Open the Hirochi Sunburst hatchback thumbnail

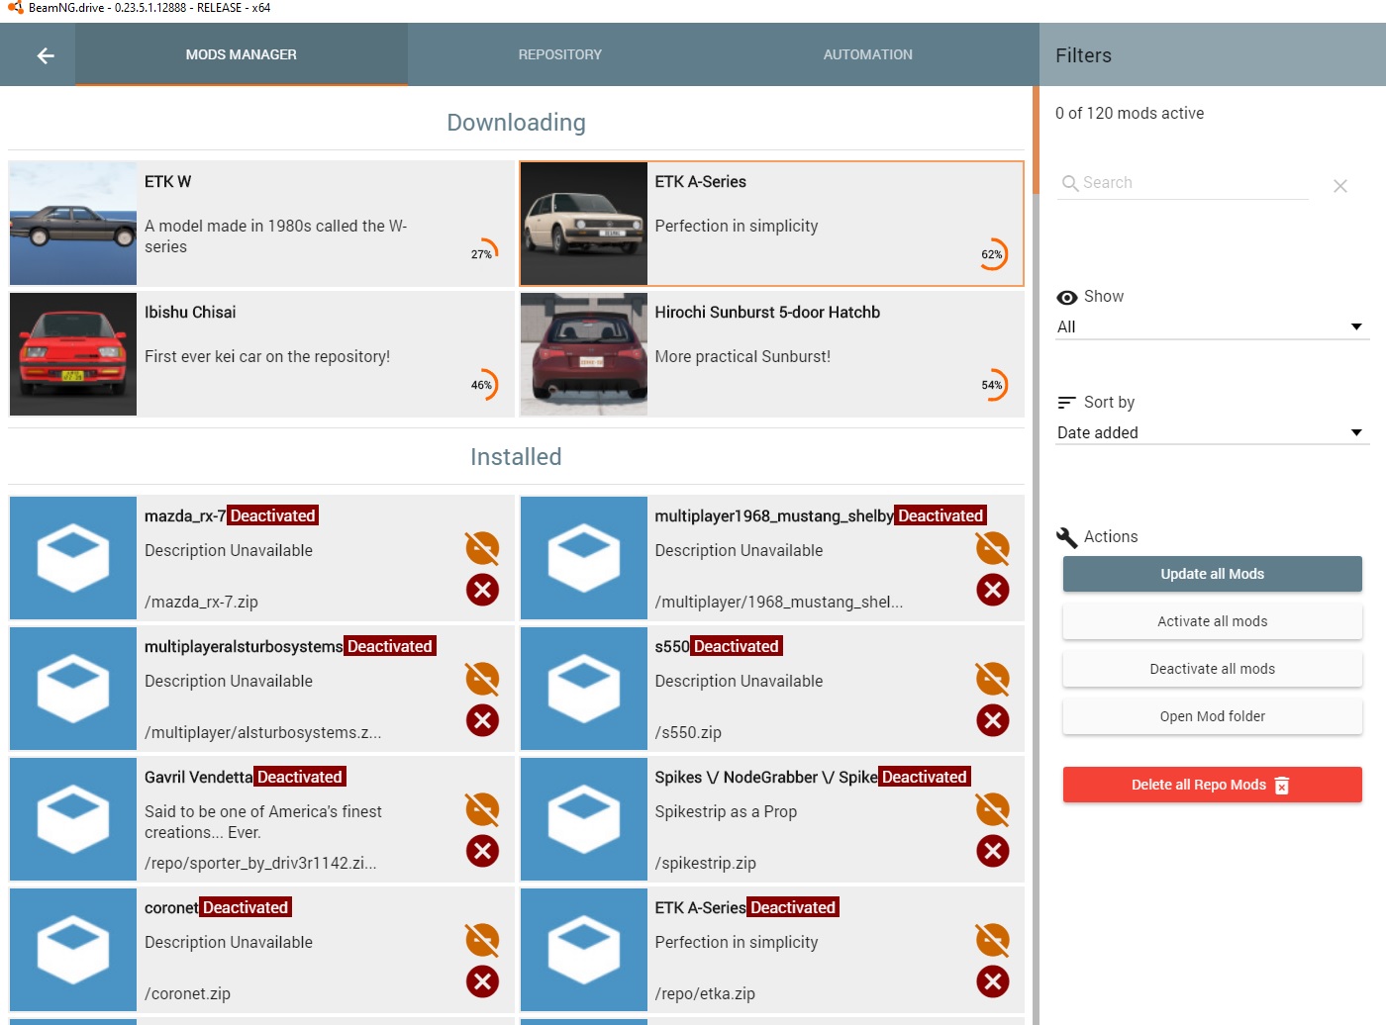click(x=584, y=354)
